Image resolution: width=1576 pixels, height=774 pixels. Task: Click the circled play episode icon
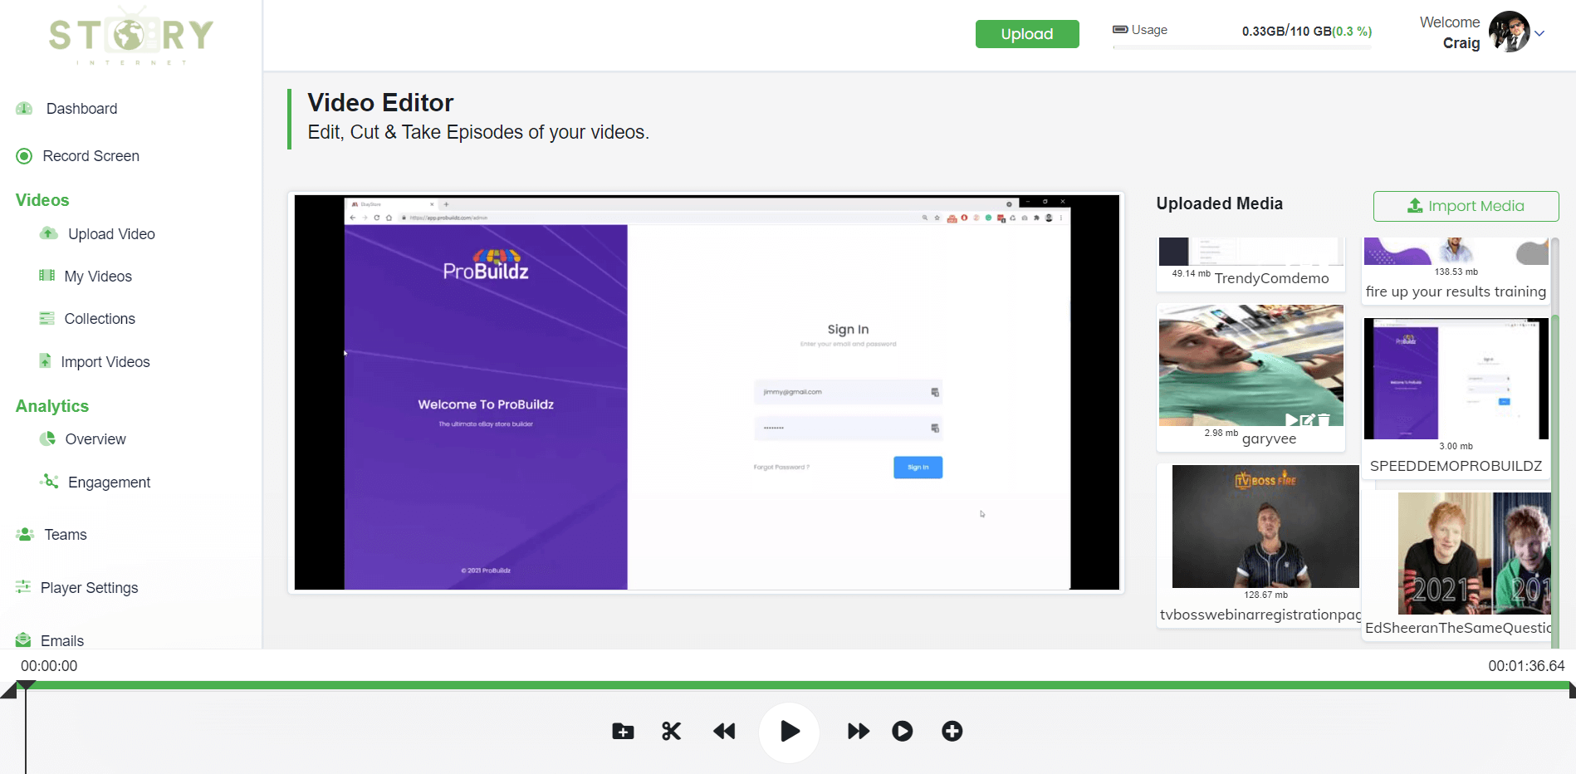[x=903, y=732]
